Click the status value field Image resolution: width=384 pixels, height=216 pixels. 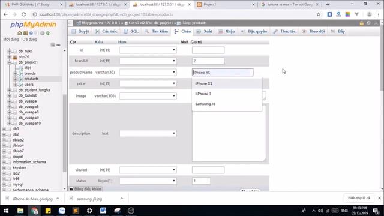[201, 181]
